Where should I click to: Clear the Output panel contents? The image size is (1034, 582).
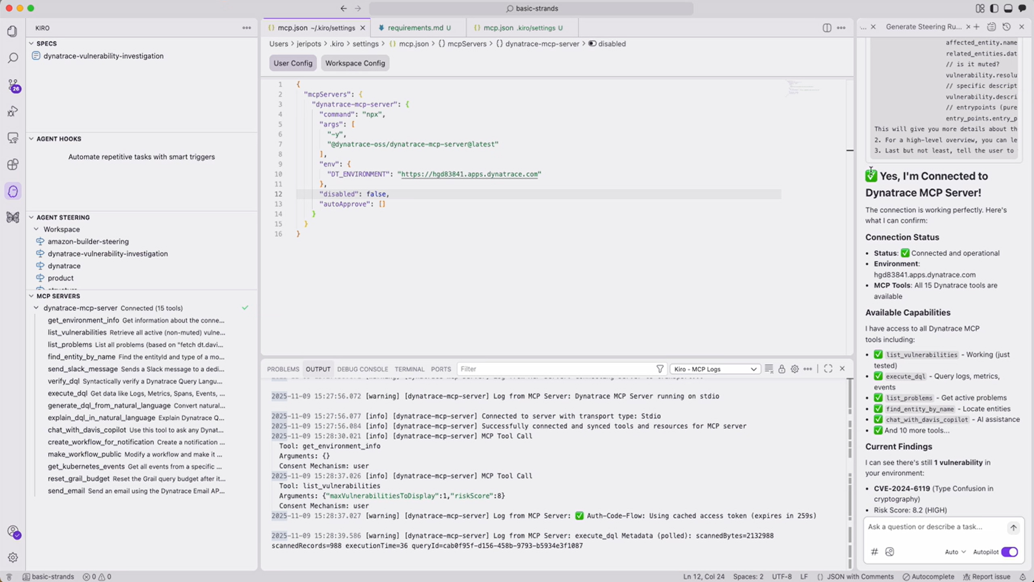pos(769,369)
